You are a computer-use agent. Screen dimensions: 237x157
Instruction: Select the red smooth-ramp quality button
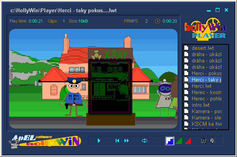188,141
